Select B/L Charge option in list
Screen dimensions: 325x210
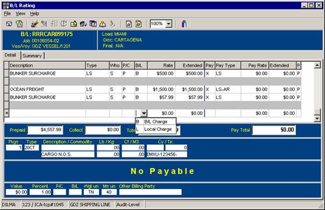156,121
